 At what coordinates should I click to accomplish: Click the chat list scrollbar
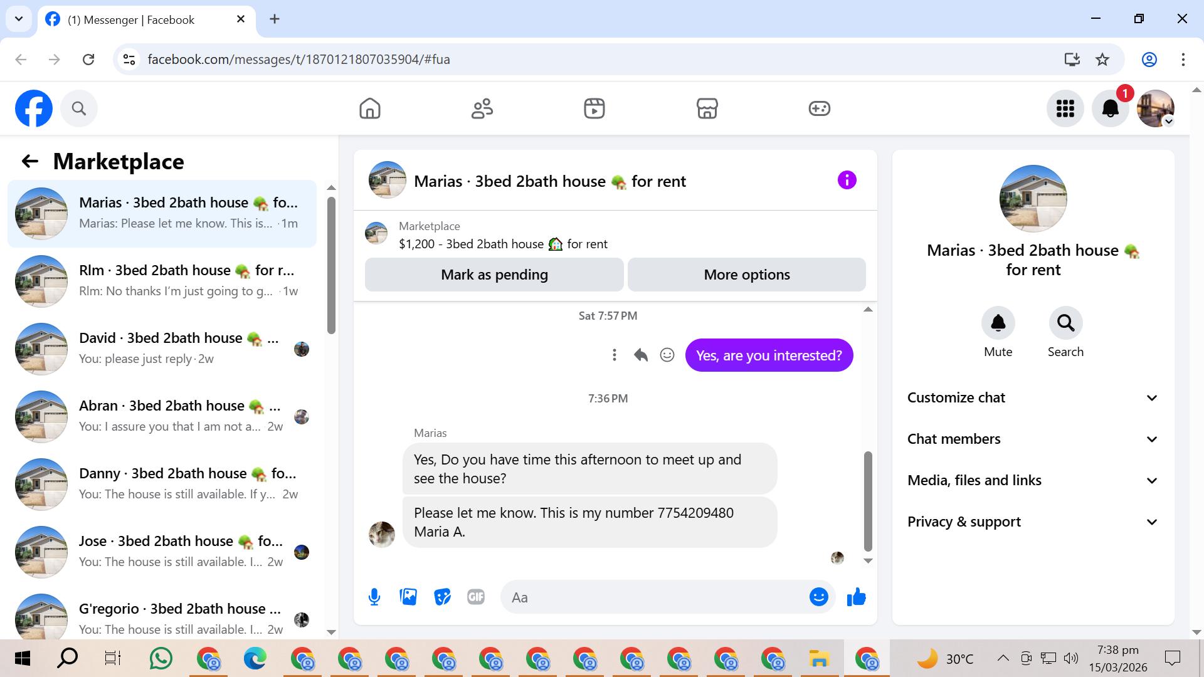(x=331, y=266)
